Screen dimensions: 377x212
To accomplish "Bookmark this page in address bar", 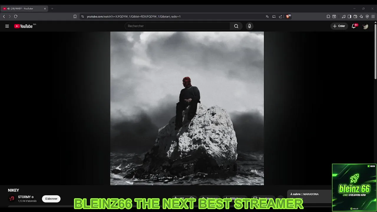I will point(75,16).
